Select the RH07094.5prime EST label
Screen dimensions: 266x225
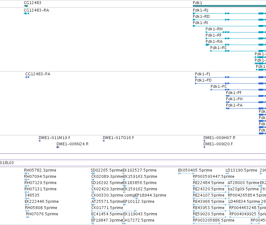click(40, 177)
